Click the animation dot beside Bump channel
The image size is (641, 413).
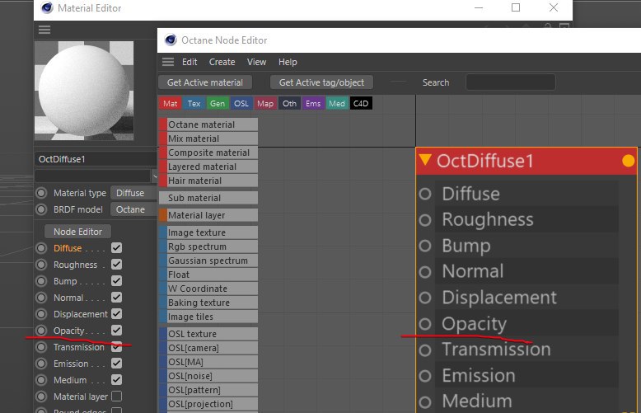click(41, 281)
